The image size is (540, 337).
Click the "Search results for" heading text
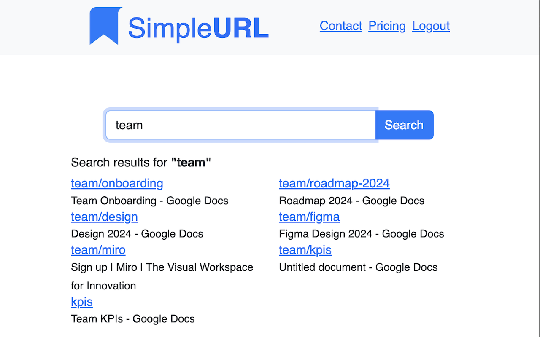(x=141, y=163)
